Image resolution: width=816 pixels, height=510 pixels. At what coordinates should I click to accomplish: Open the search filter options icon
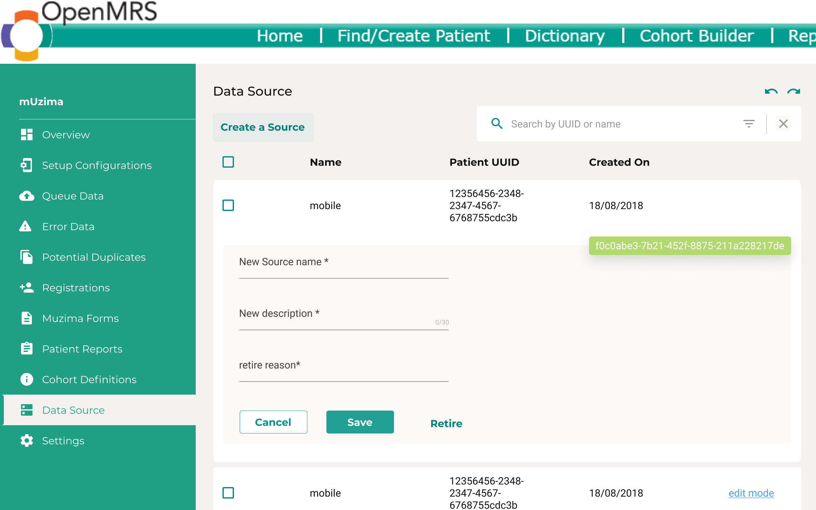pos(749,124)
